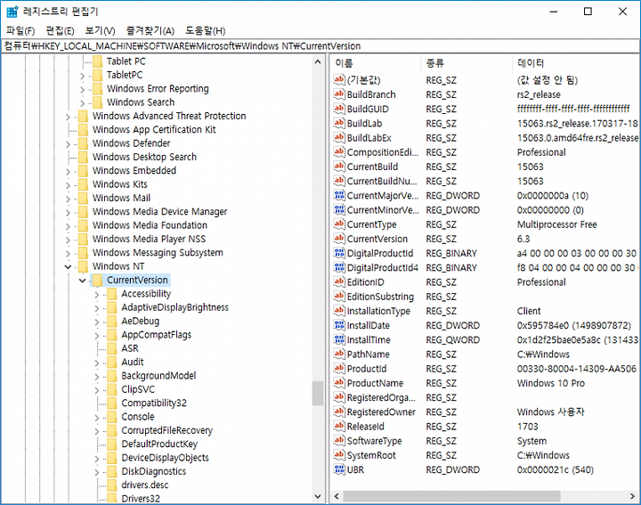The height and width of the screenshot is (505, 641).
Task: Expand the Windows Error Reporting key
Action: 83,89
